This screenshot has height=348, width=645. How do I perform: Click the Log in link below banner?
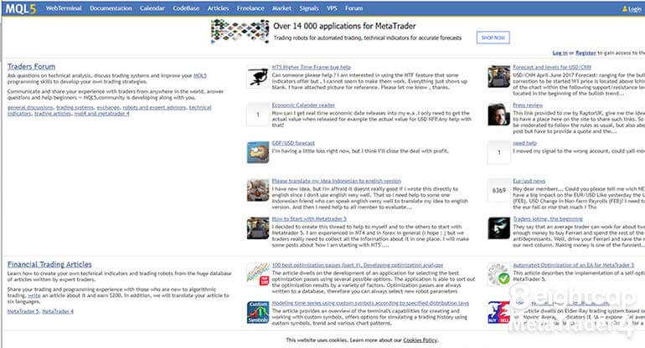560,53
